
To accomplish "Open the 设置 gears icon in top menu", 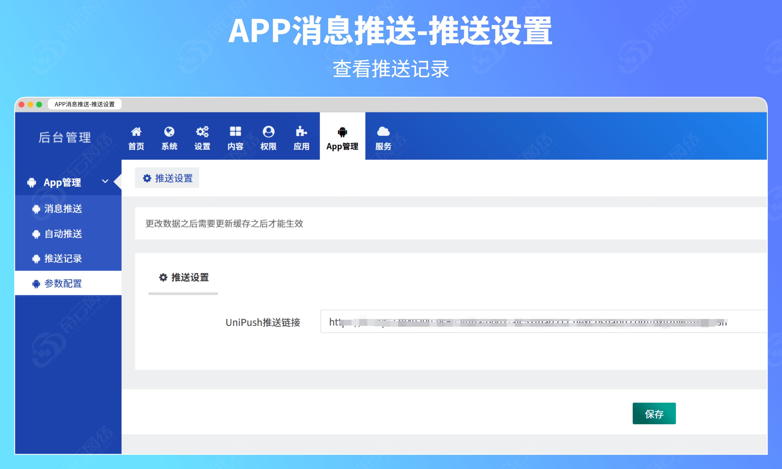I will (x=202, y=132).
